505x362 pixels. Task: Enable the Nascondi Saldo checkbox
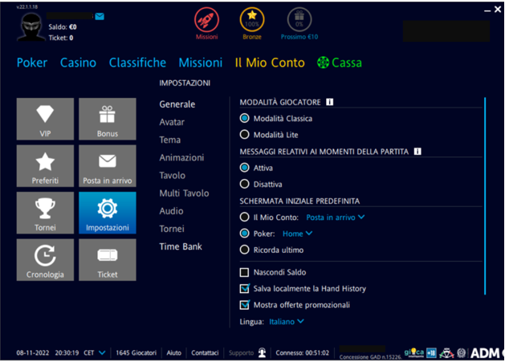pos(245,272)
